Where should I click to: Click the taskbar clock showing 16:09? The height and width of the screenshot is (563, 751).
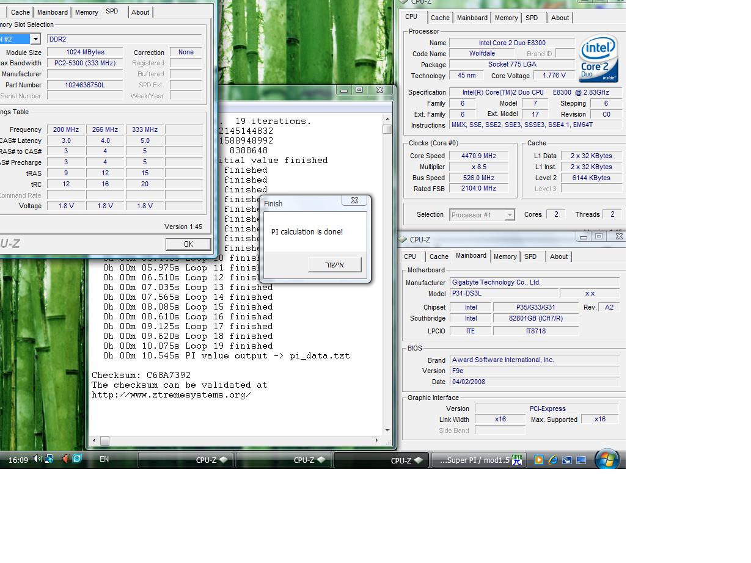point(18,460)
